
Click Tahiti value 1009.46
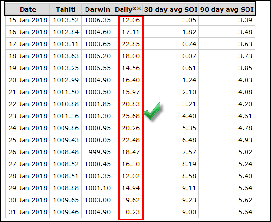[66, 212]
